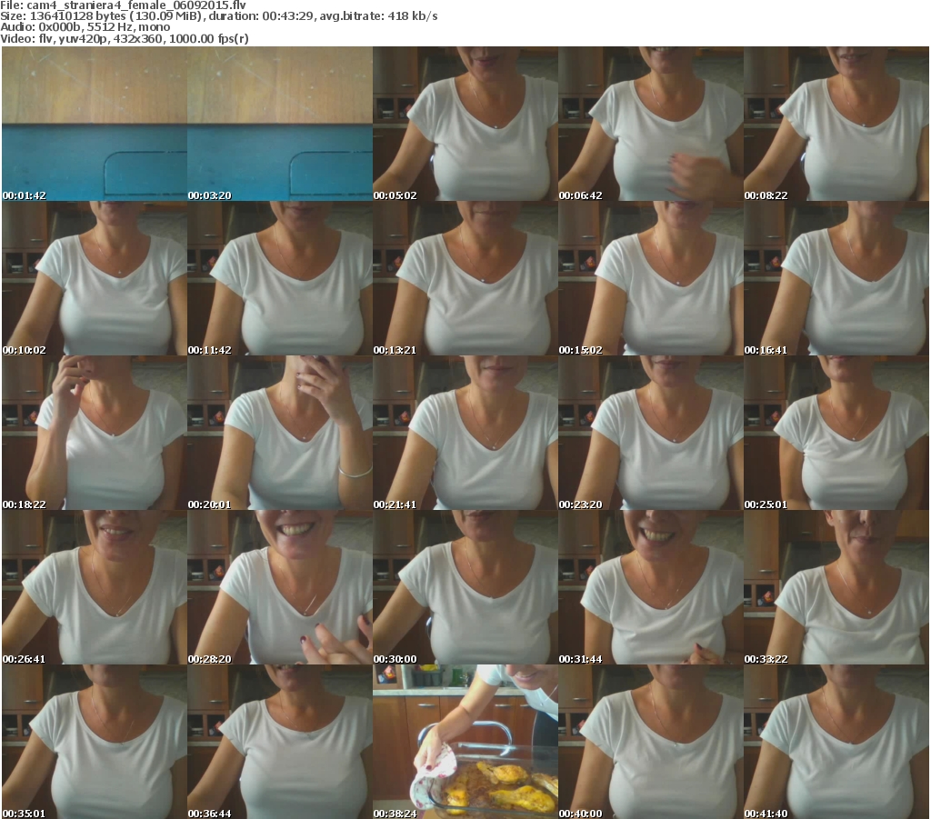Click the frame stamped 00:31:44
The width and height of the screenshot is (931, 819).
(x=651, y=587)
